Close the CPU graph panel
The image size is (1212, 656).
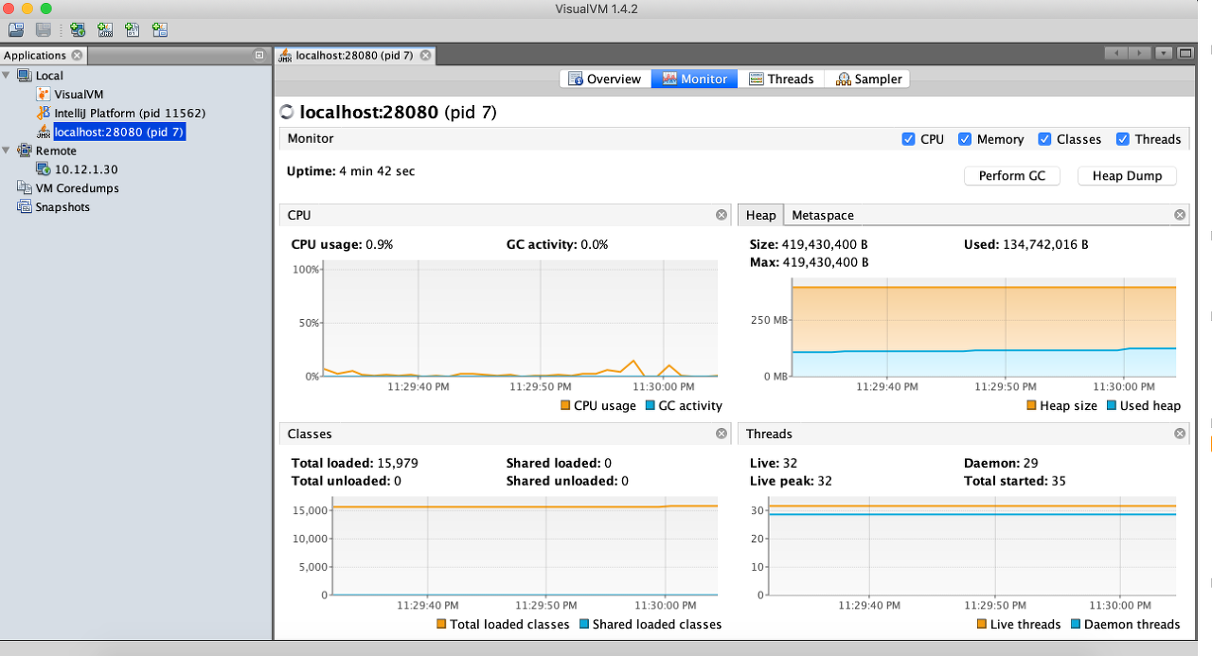click(722, 215)
